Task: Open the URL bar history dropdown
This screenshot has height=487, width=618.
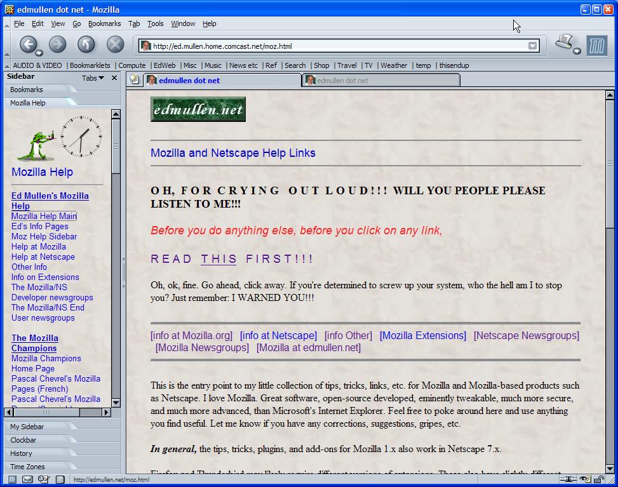Action: 533,46
